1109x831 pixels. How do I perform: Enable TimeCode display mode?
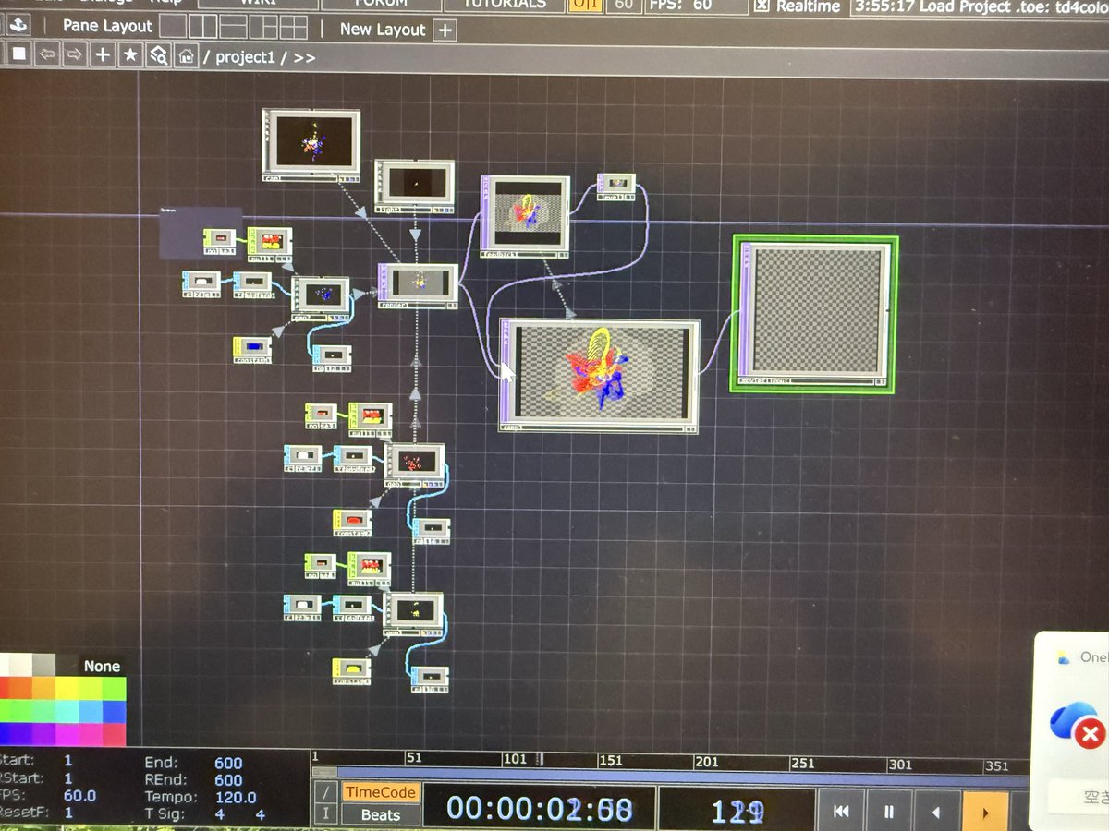click(380, 792)
